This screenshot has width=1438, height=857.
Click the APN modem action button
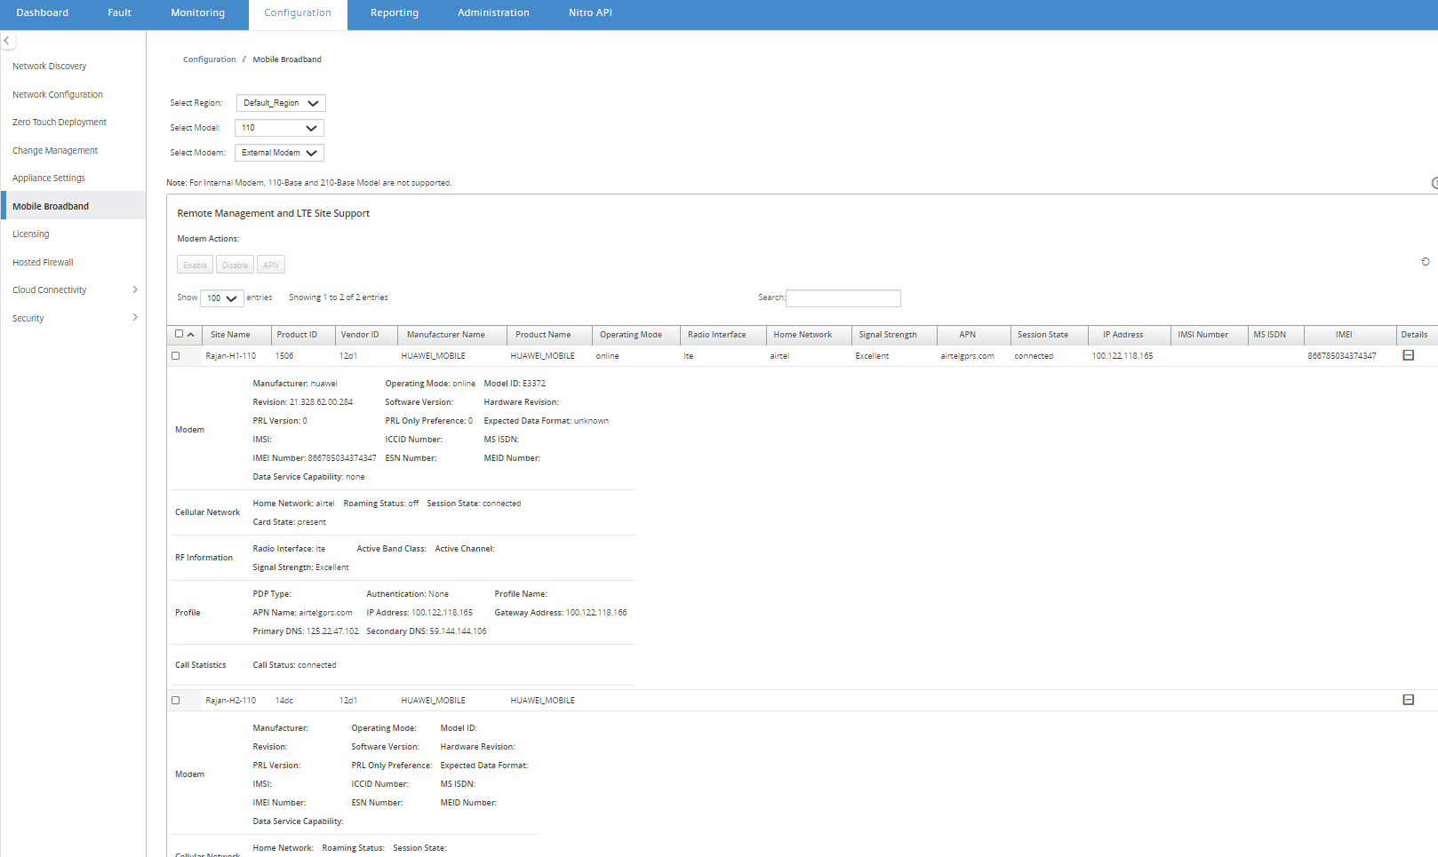271,265
